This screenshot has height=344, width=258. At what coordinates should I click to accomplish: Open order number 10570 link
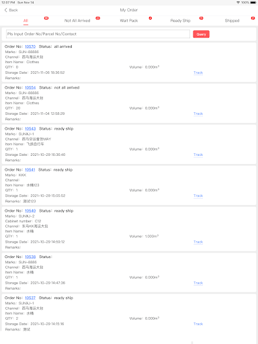pyautogui.click(x=30, y=46)
